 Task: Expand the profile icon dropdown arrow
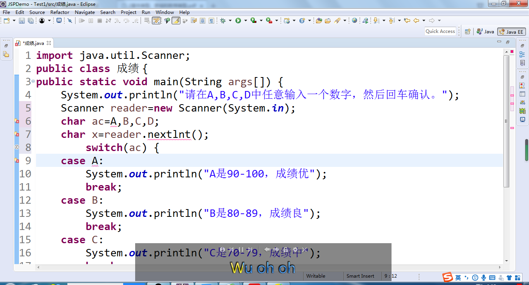point(49,21)
